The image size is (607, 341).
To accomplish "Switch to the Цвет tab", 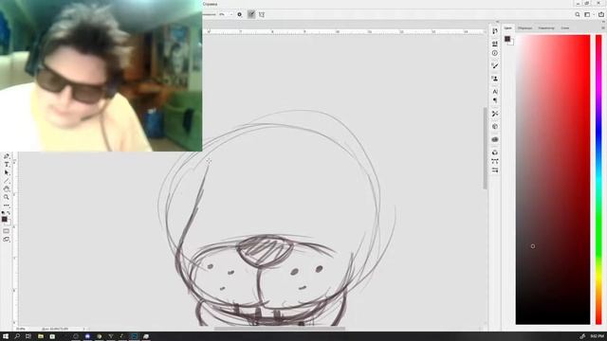I will pos(508,27).
